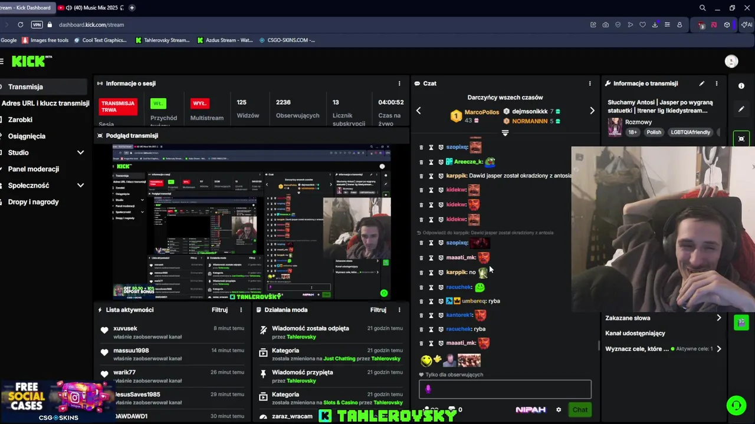Open the Opera Easy Setup sliders icon
The image size is (755, 424).
pos(667,25)
